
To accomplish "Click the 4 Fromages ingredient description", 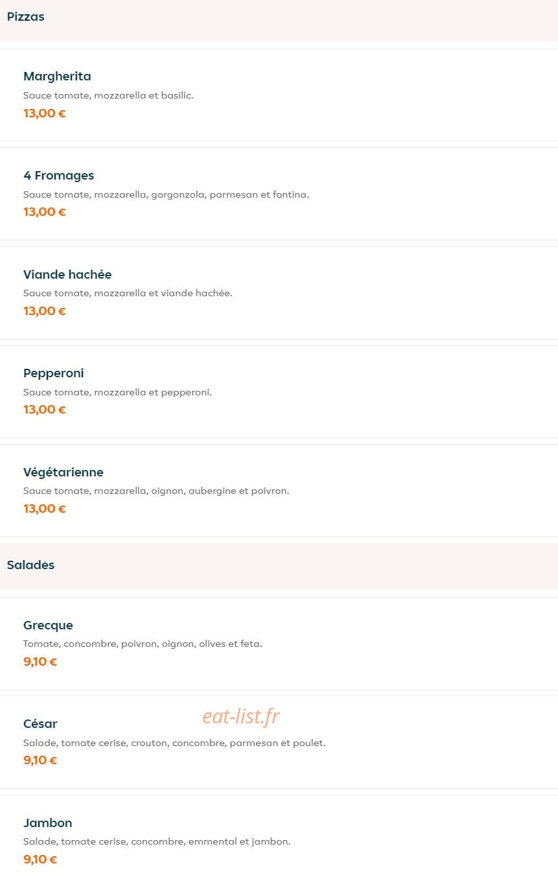I will coord(166,194).
